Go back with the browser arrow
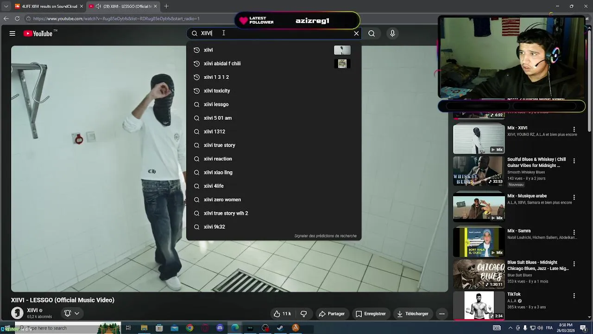 tap(6, 19)
